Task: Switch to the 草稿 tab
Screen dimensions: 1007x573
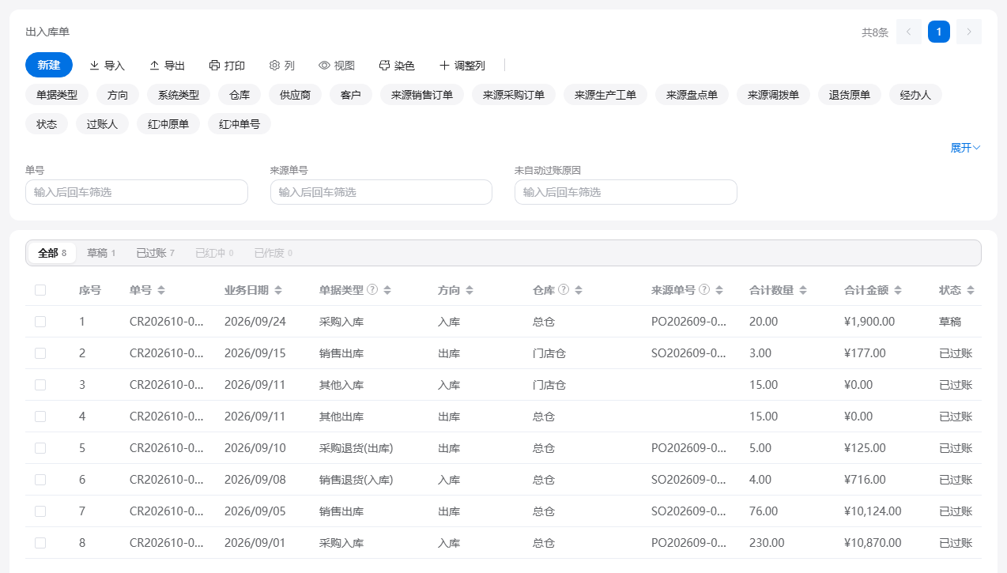Action: pyautogui.click(x=101, y=253)
